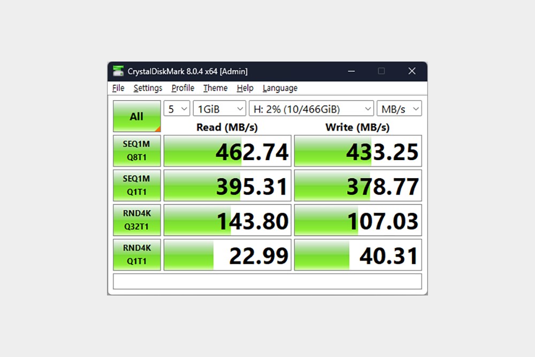Viewport: 535px width, 357px height.
Task: Click the 395.31 read result
Action: (227, 185)
